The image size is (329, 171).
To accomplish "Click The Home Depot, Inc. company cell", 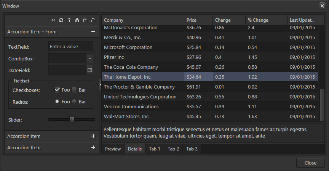I will pos(143,77).
